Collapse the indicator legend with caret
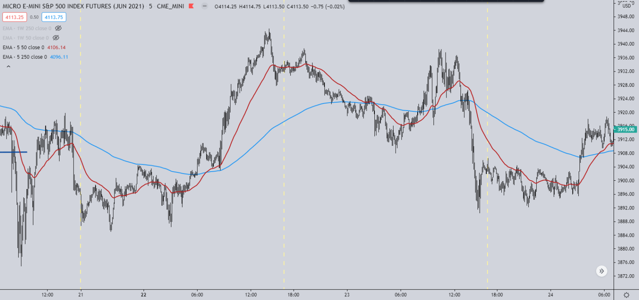Viewport: 639px width, 300px height. (x=8, y=66)
